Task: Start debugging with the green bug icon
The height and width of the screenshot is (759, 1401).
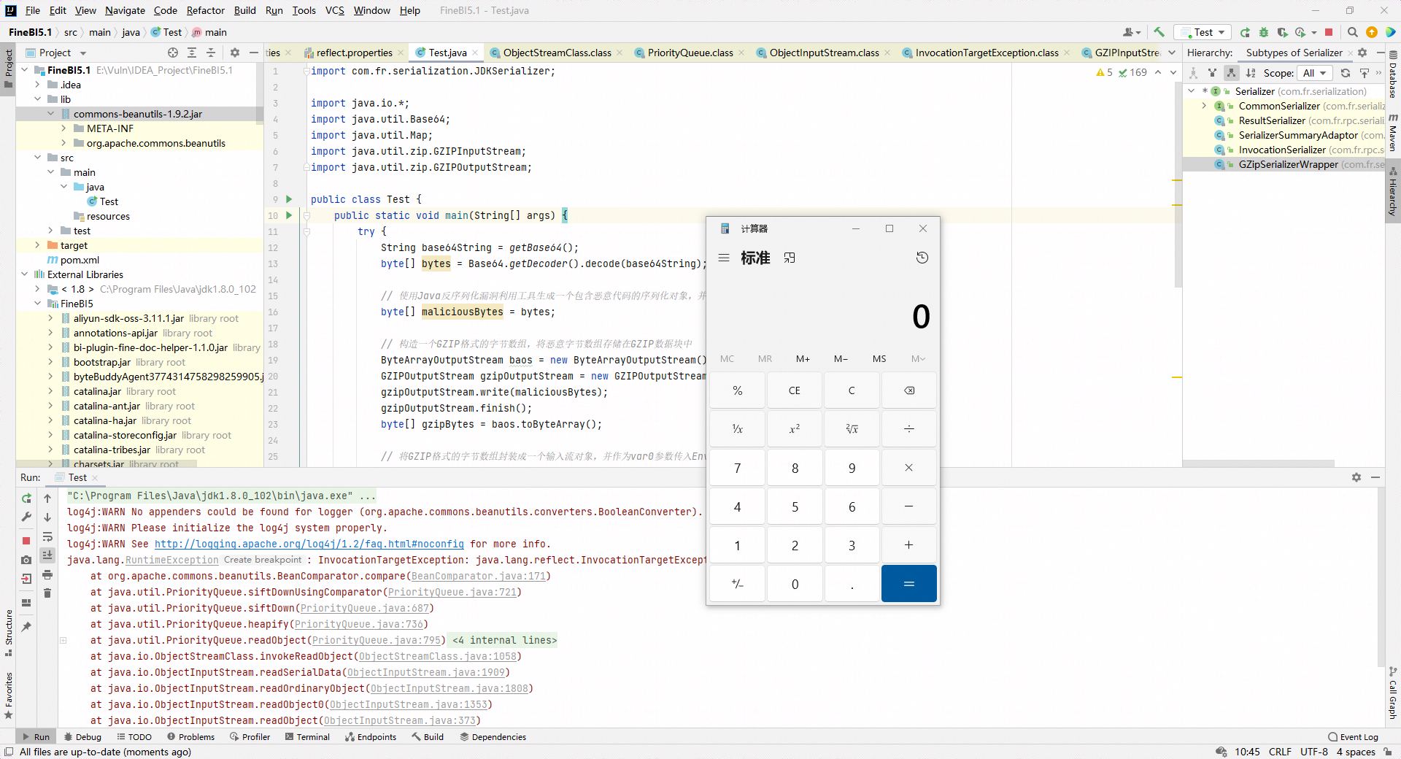Action: click(1264, 32)
